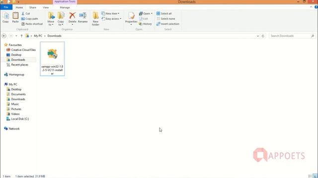Click the Back navigation arrow

(4, 36)
